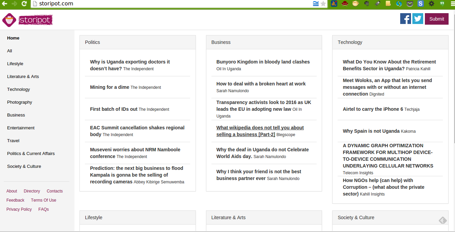The width and height of the screenshot is (455, 232).
Task: Open the Pocket extension icon
Action: click(410, 4)
